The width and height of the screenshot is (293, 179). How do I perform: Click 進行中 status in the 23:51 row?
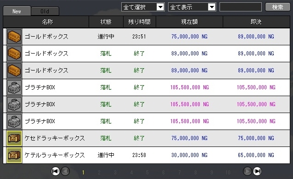pos(106,37)
